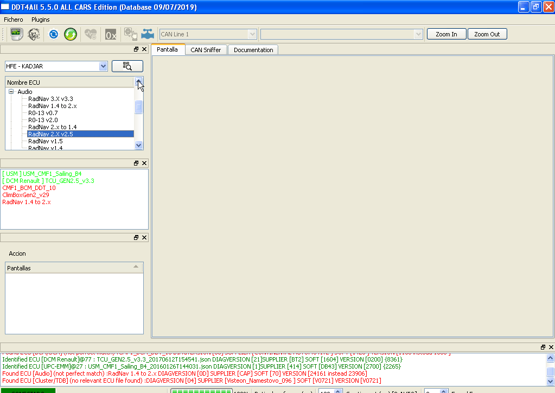Click log panel scrollbar up arrow
Screen dimensions: 555x393
[550, 358]
